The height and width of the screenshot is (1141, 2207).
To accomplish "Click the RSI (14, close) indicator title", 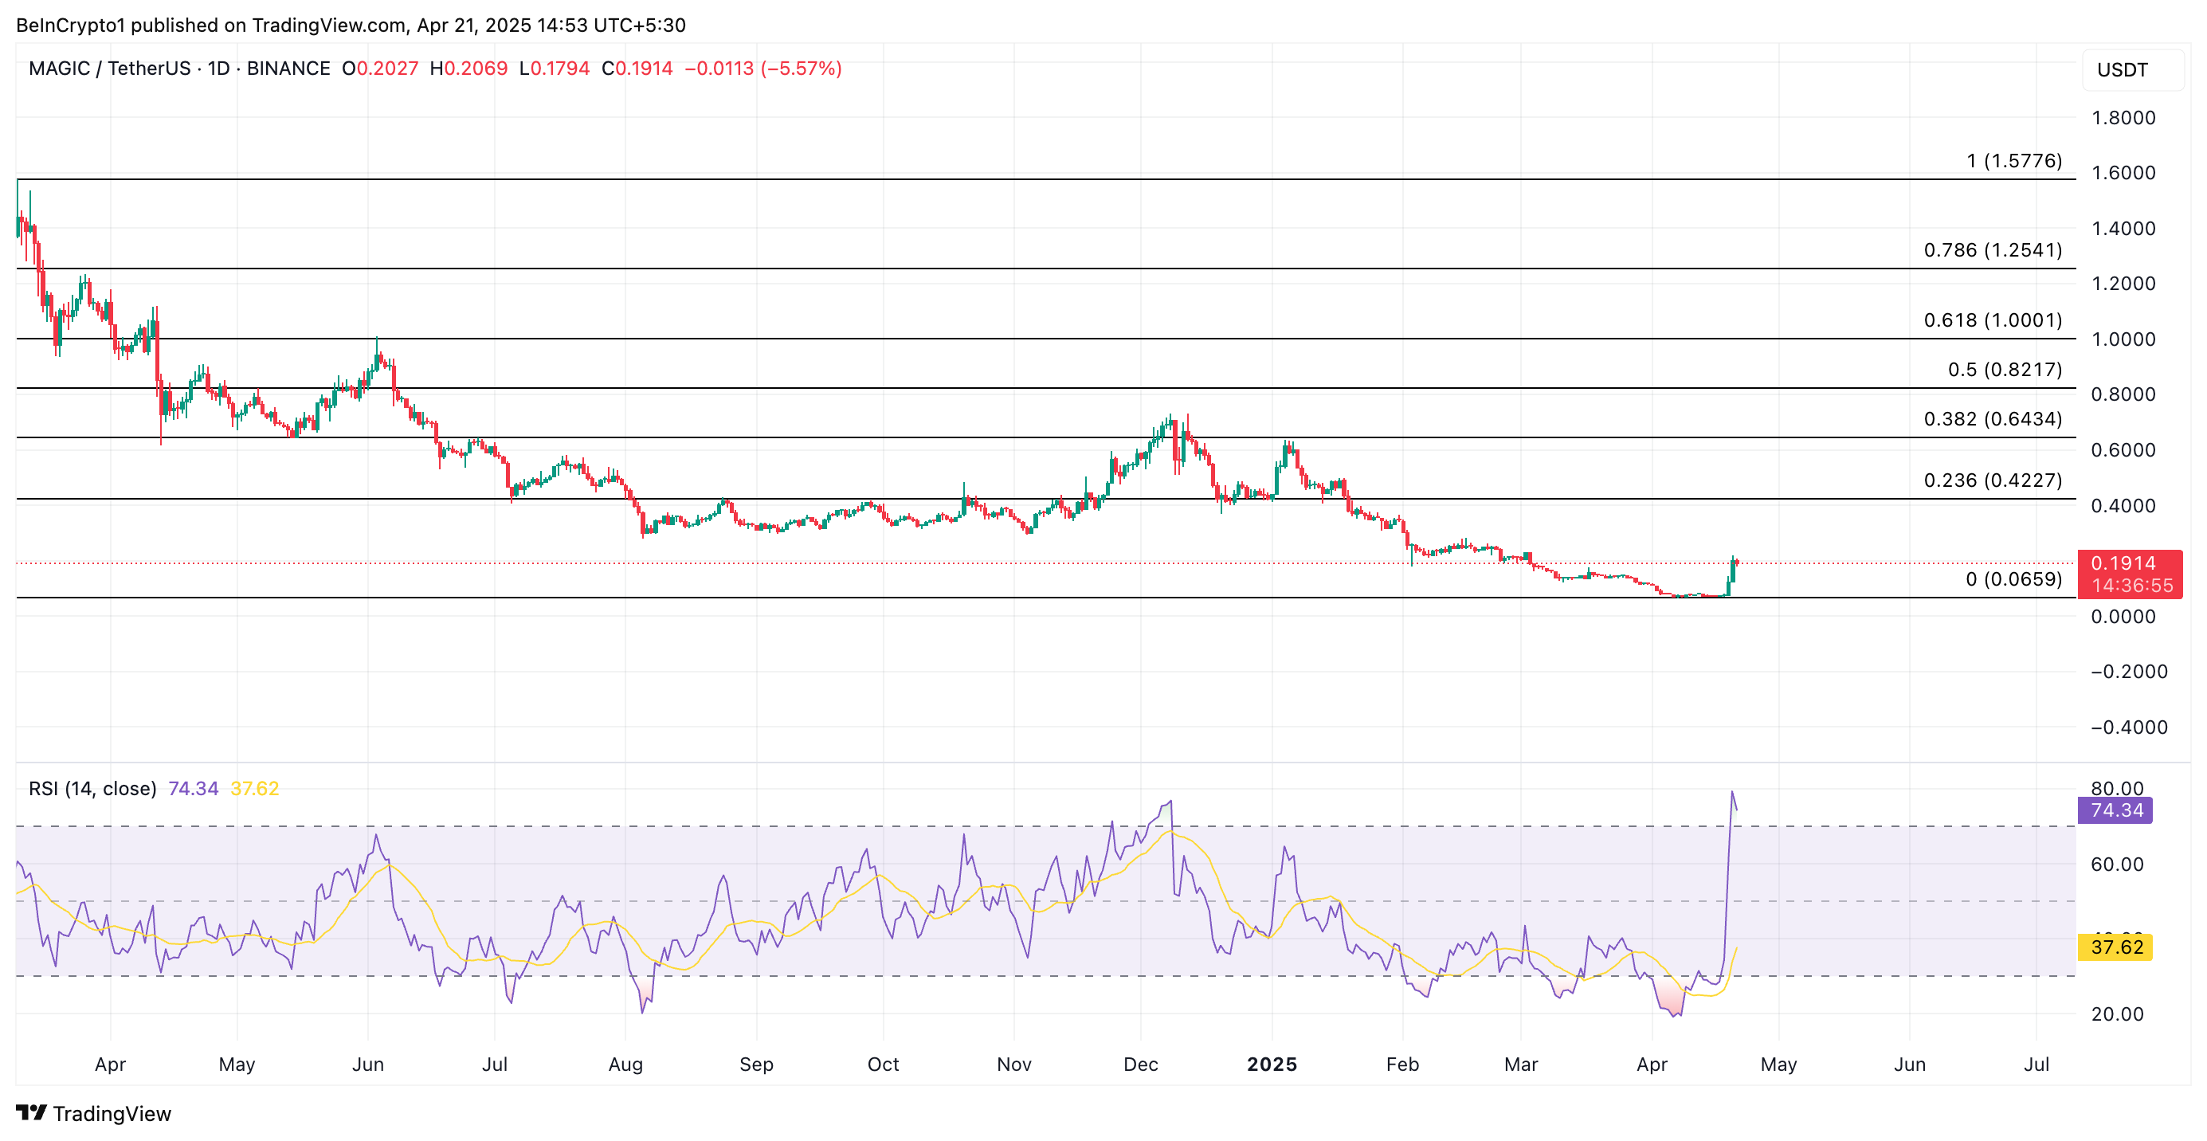I will (x=92, y=788).
